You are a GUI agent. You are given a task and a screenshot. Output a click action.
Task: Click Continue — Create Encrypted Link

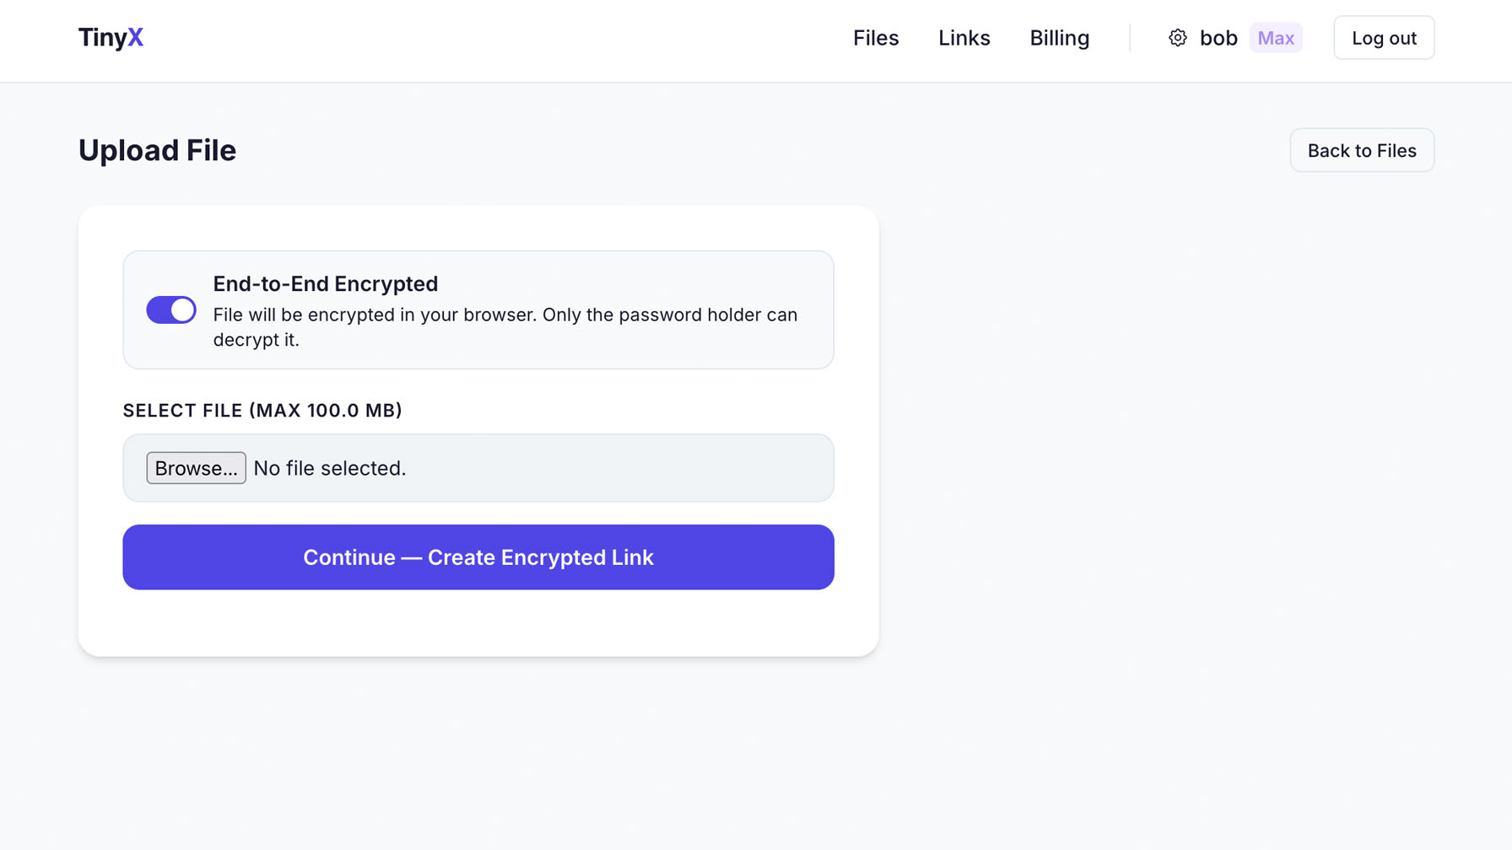pos(478,557)
